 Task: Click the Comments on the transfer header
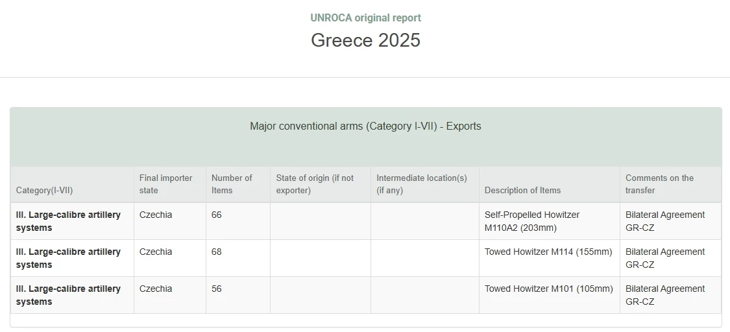coord(659,184)
